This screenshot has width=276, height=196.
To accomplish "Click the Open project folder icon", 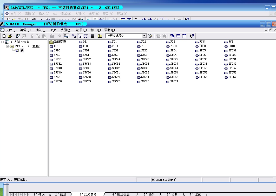I will coord(10,36).
